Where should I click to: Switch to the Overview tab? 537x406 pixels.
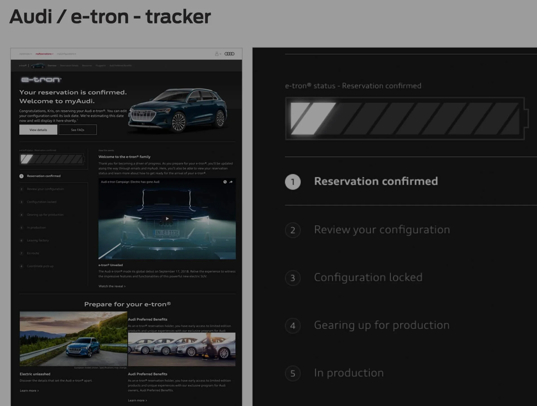52,65
